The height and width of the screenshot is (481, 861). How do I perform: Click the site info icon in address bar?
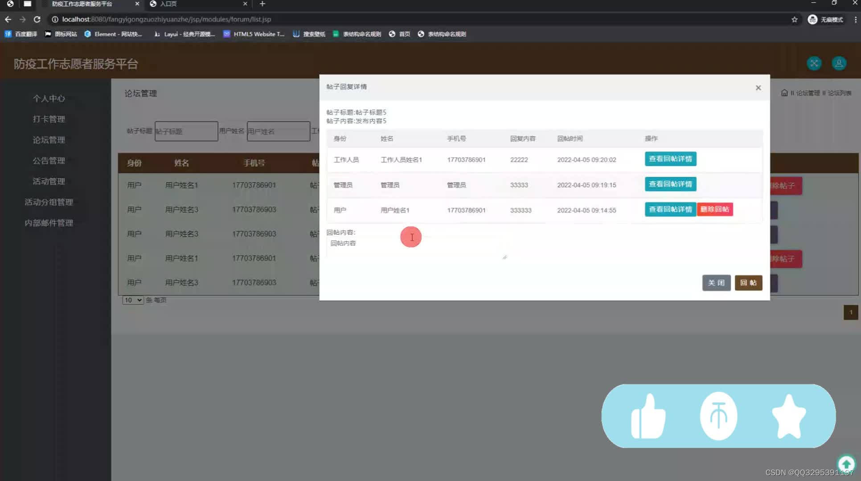(x=55, y=19)
